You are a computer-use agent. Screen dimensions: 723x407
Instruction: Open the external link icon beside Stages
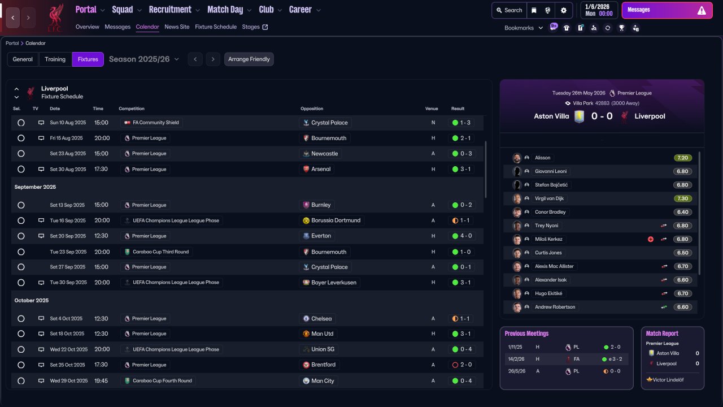point(265,27)
